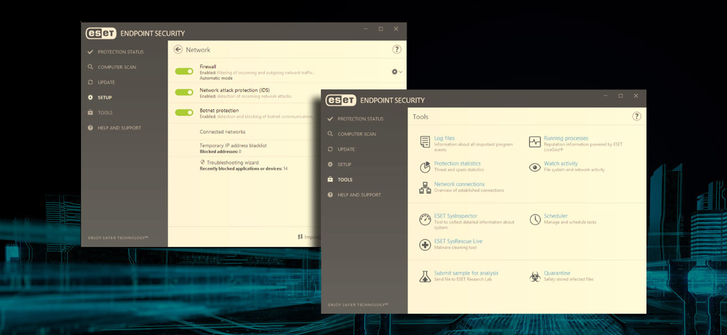Click the ESET SysRescue Live plus icon

425,245
